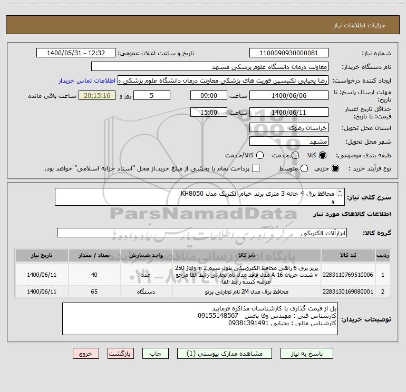Click the بازگشت back button
406x392 pixels.
pyautogui.click(x=121, y=353)
